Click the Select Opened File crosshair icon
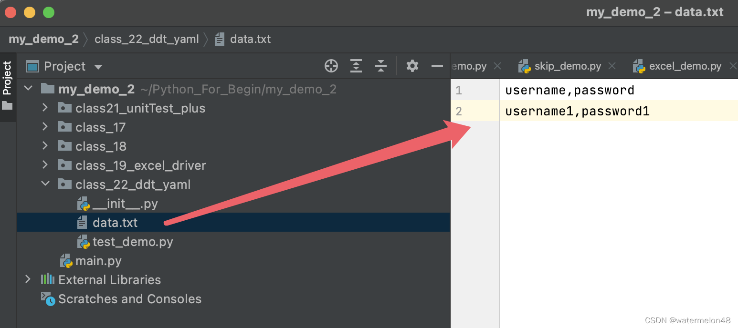Screen dimensions: 738x328 331,66
